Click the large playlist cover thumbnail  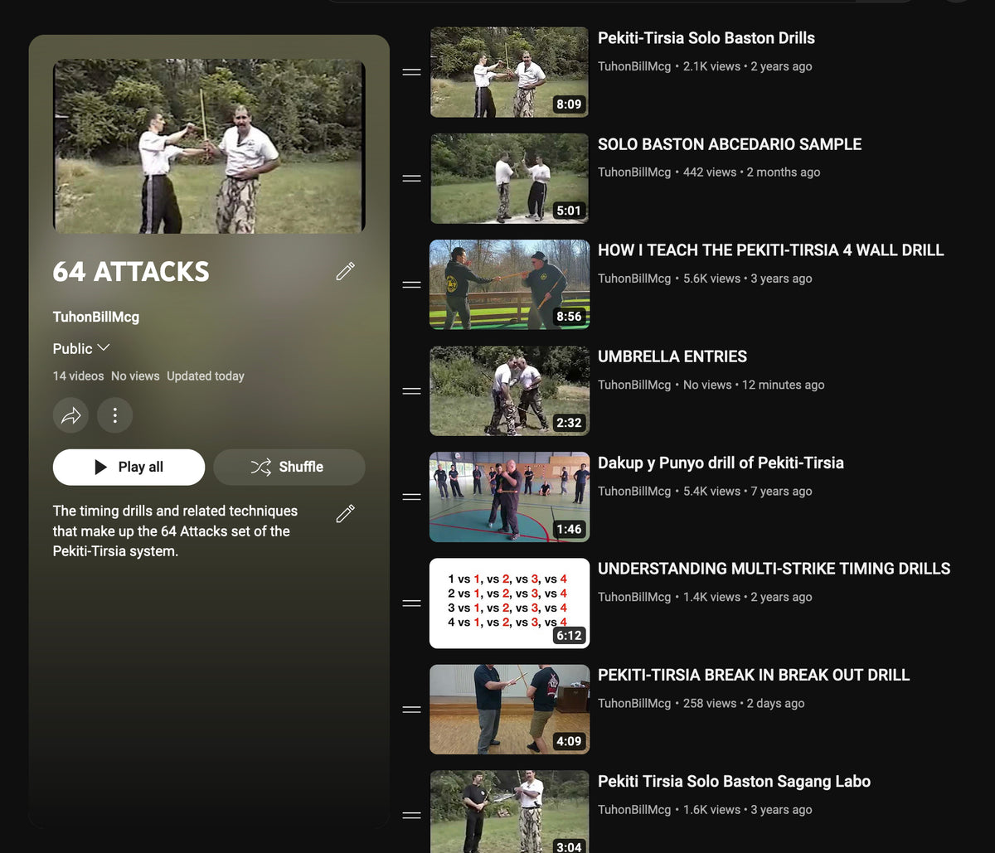pyautogui.click(x=209, y=146)
